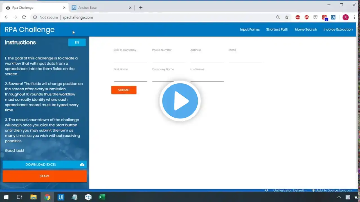Select the Address input field
This screenshot has width=360, height=202.
coord(207,58)
